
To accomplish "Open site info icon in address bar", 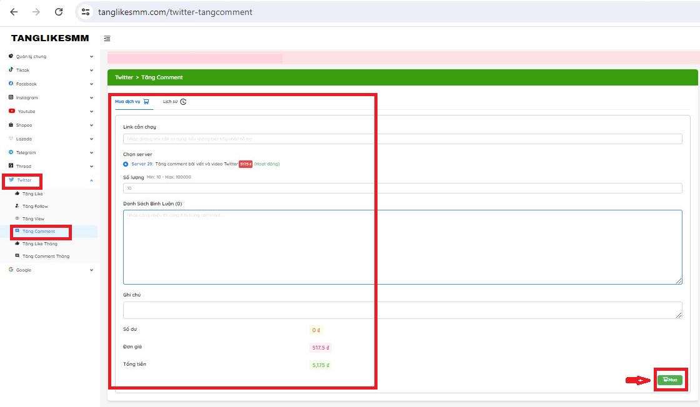I will pos(85,12).
